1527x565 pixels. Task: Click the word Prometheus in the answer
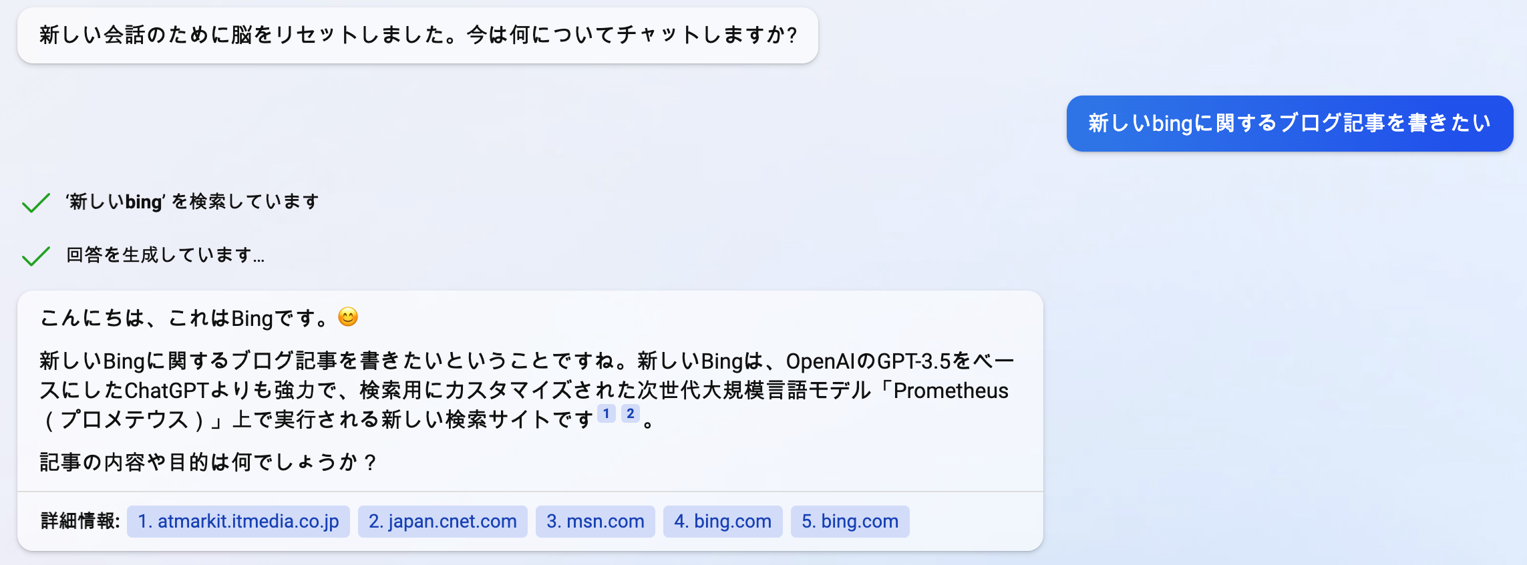coord(951,391)
